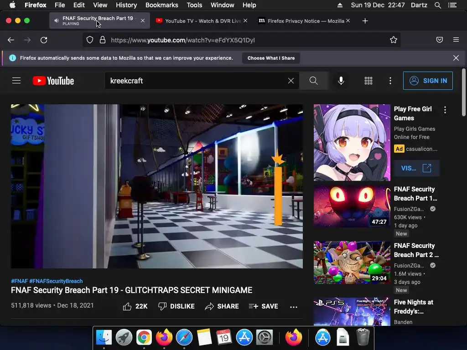Open the ad options three-dot menu
The height and width of the screenshot is (350, 467).
(x=445, y=110)
